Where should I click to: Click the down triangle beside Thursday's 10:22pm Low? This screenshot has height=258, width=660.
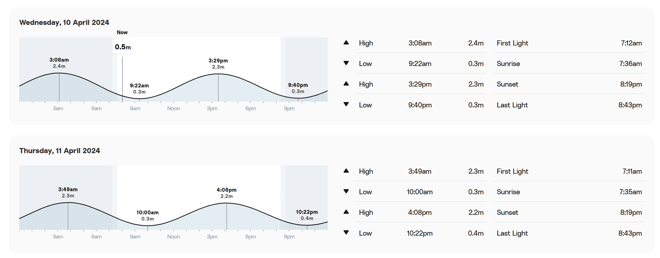click(x=346, y=233)
